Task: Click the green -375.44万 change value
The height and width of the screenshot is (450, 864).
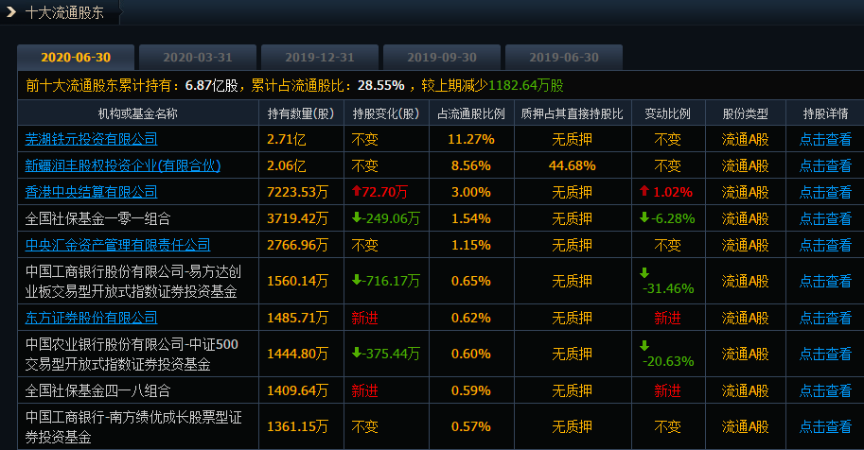Action: point(386,354)
